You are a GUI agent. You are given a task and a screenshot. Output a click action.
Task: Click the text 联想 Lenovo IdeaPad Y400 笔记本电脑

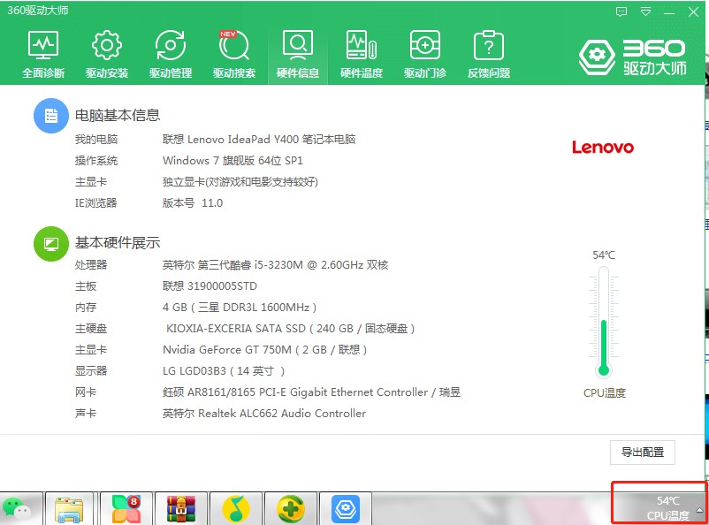point(259,140)
